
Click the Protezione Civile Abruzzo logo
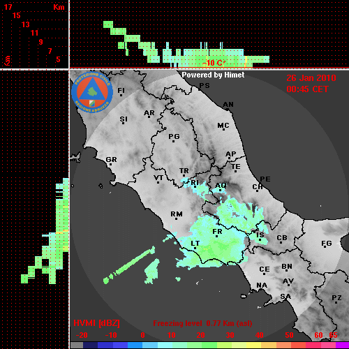pyautogui.click(x=92, y=92)
